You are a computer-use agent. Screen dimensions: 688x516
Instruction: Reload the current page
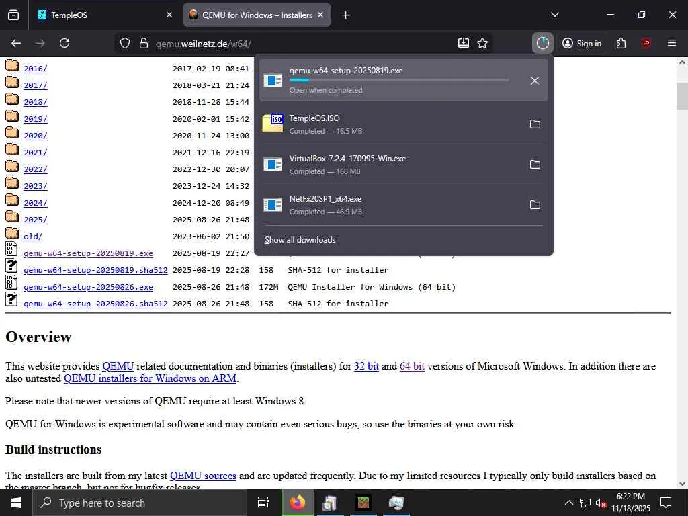tap(64, 43)
